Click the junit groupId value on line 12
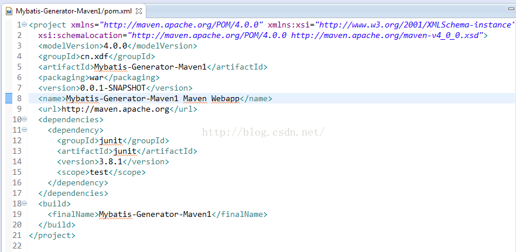 pyautogui.click(x=111, y=140)
